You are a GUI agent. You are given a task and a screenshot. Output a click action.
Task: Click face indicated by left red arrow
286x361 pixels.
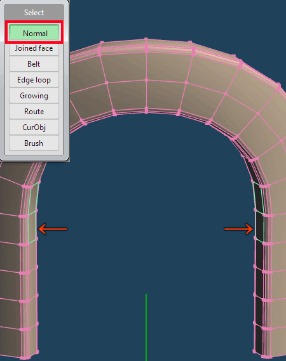point(32,227)
